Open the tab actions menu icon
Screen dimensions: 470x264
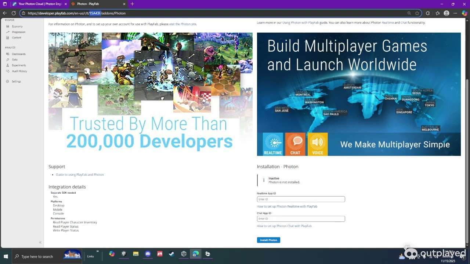[x=5, y=4]
